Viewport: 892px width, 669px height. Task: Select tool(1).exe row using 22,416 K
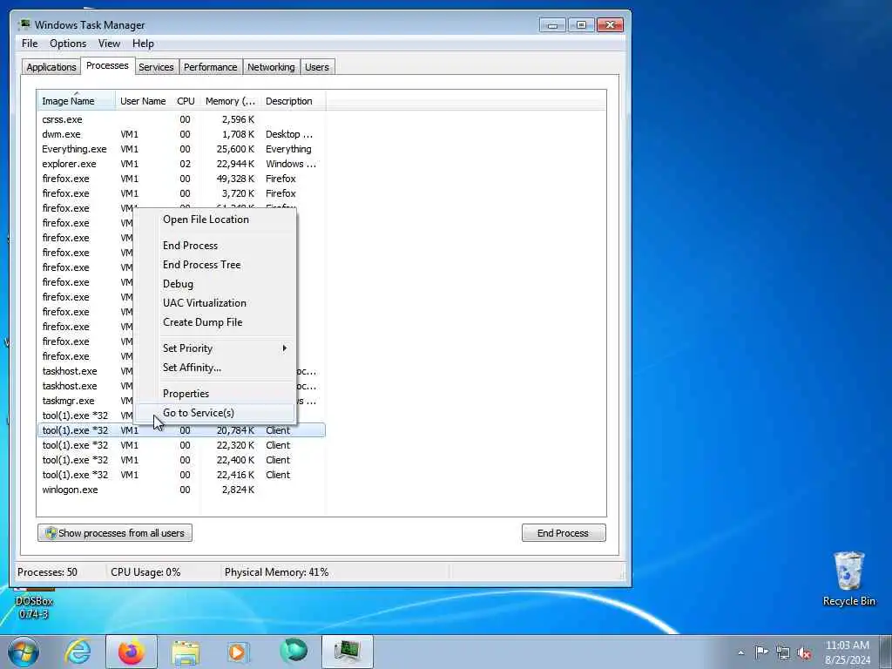[x=181, y=475]
